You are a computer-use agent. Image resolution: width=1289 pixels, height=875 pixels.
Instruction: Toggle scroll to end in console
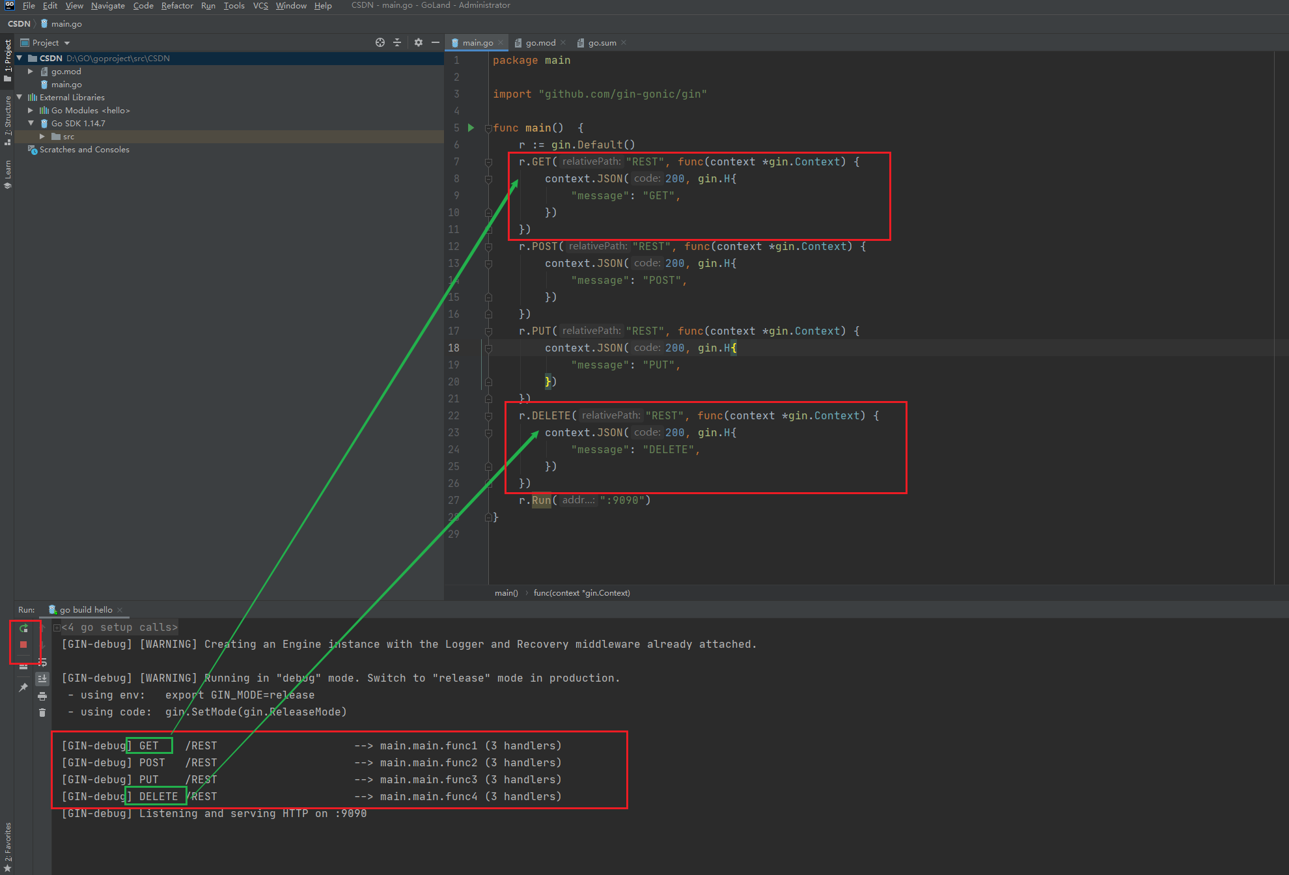[42, 679]
